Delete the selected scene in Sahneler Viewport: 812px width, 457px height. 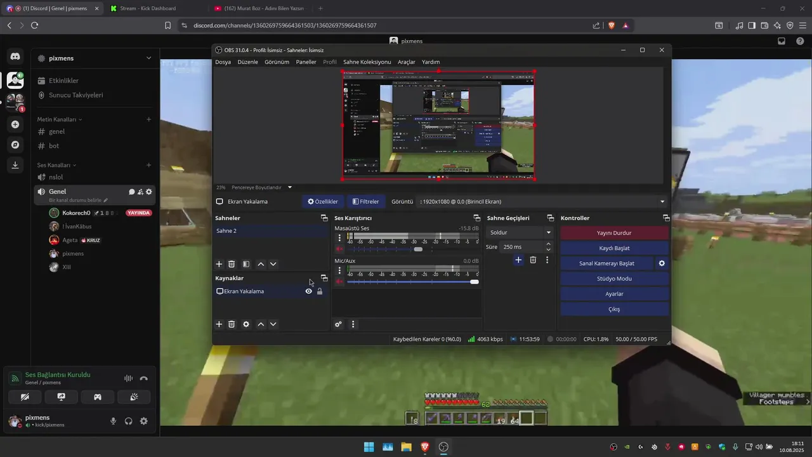click(x=232, y=264)
